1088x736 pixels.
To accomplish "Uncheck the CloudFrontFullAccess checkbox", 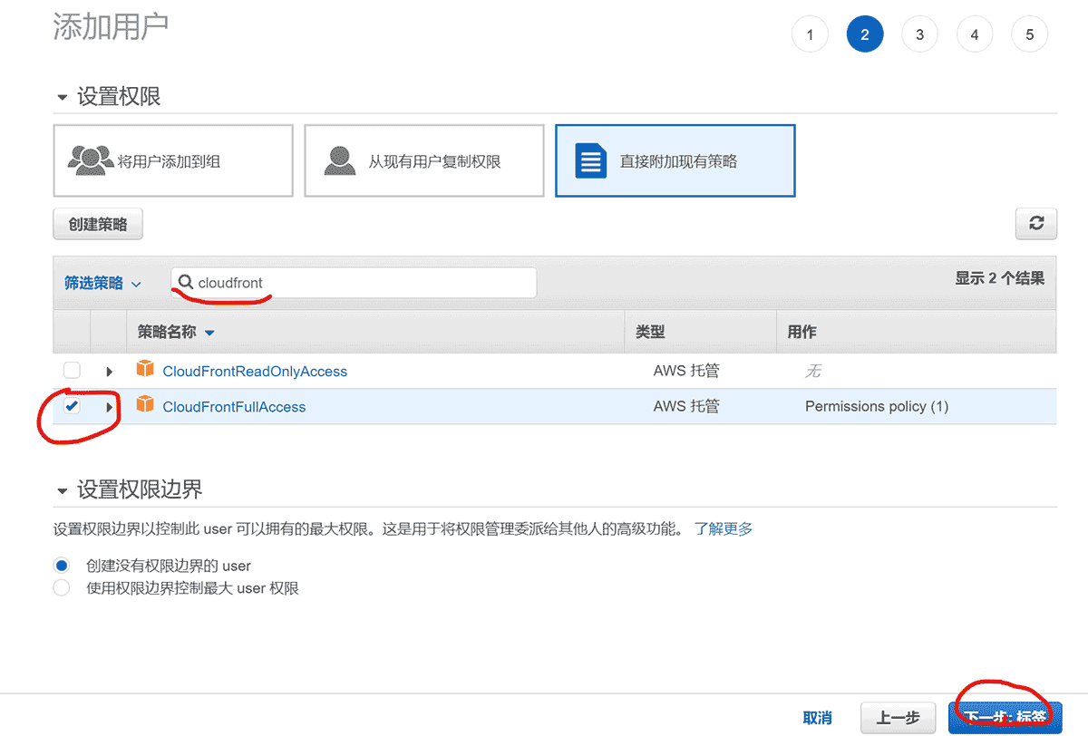I will tap(72, 406).
